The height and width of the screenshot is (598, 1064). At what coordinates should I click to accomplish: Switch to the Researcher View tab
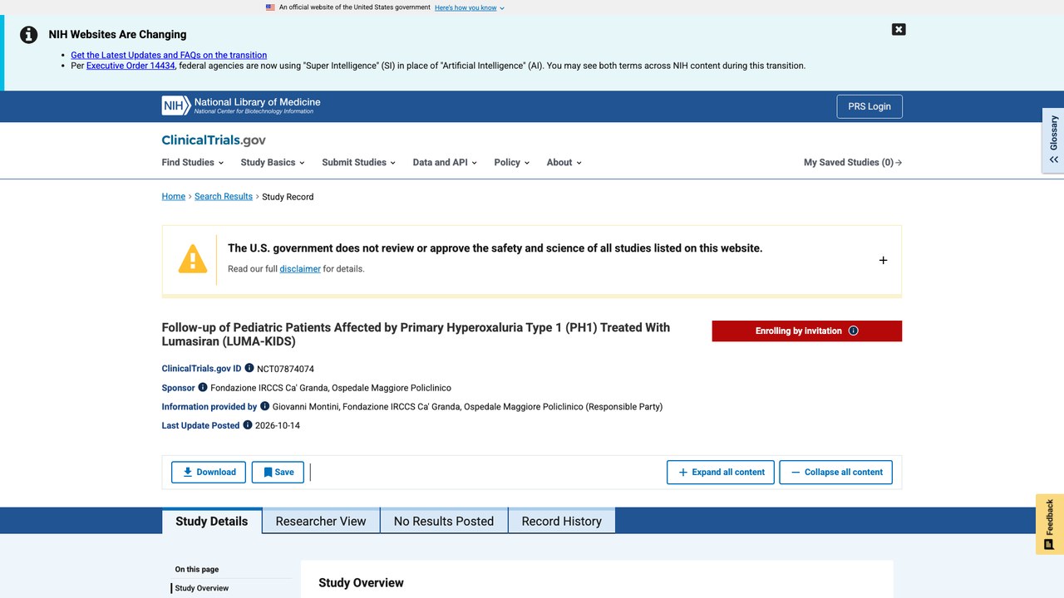point(321,521)
